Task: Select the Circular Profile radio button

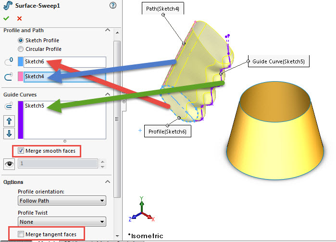Action: click(x=21, y=49)
